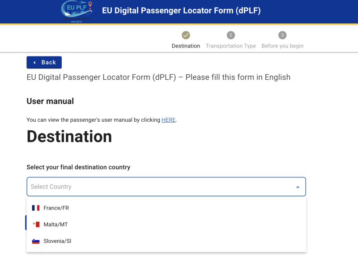
Task: Click the Slovenian flag icon
Action: click(x=36, y=241)
